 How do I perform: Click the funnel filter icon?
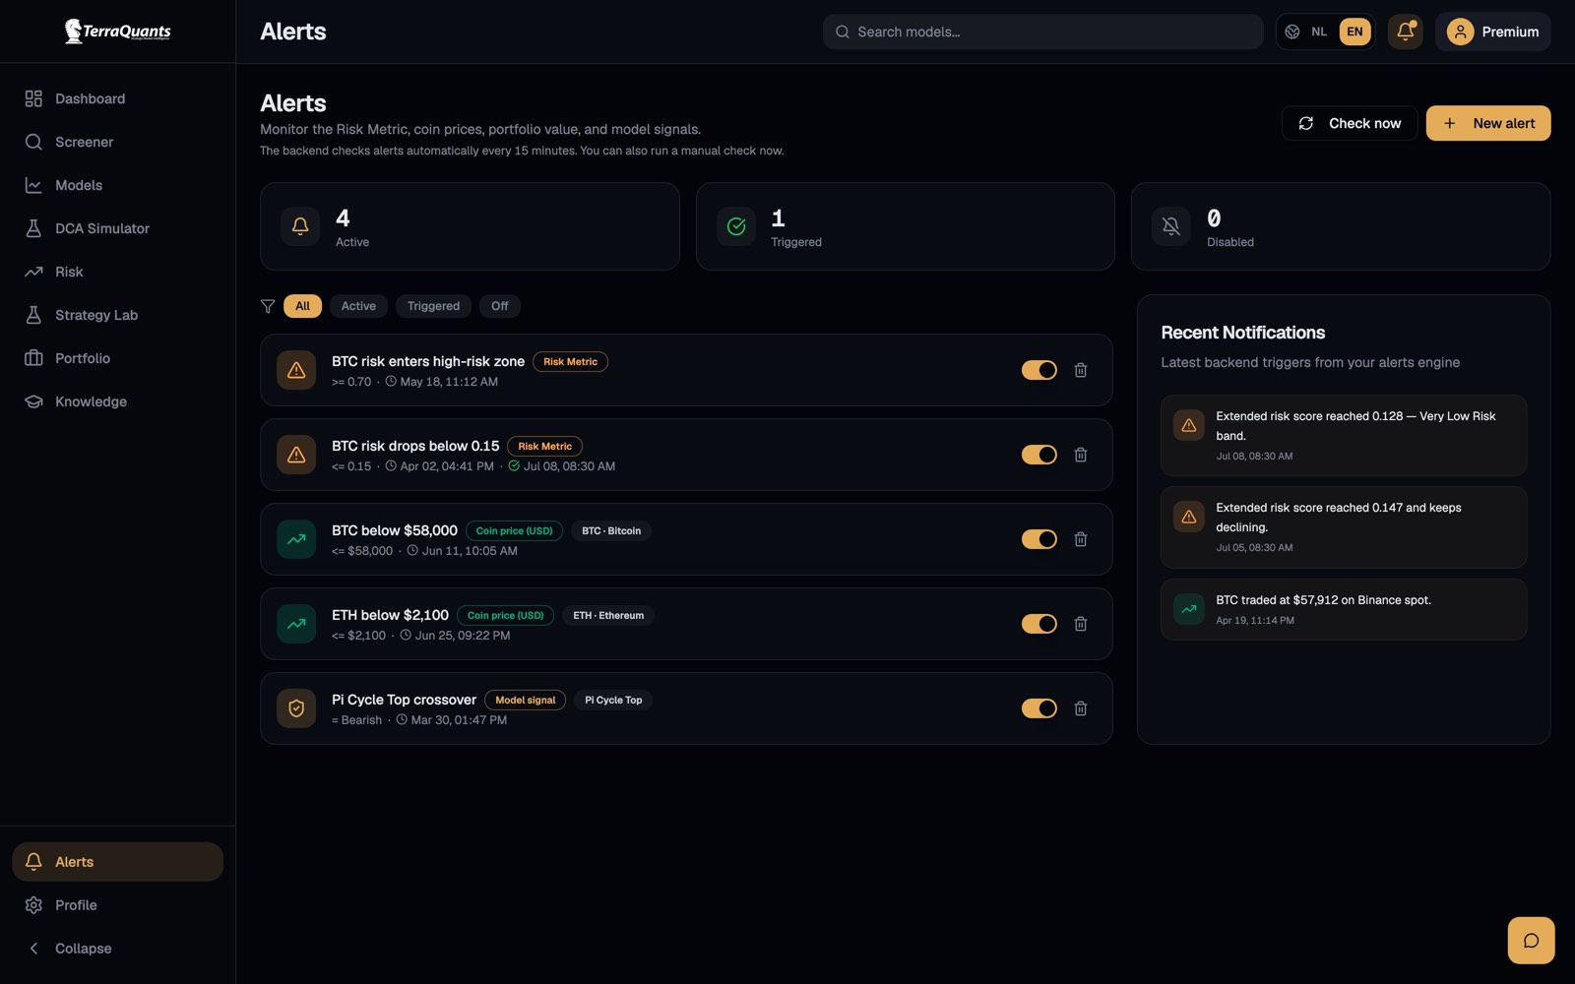(268, 306)
